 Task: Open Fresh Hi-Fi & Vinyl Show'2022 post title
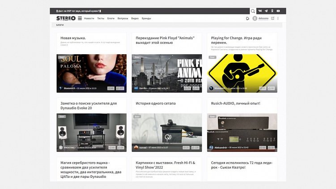tap(166, 165)
